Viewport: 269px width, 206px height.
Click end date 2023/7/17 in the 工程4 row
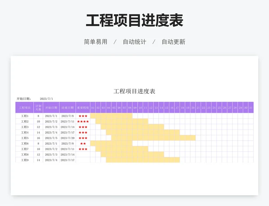(67, 132)
